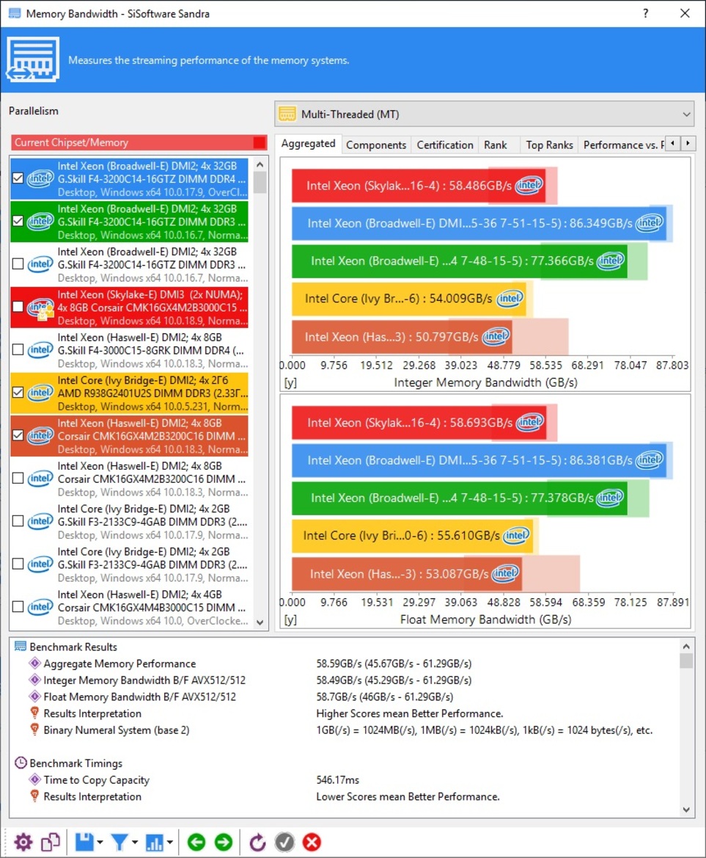Click the green 77.366GB/s Broadwell-E bar
Screen dimensions: 706x858
point(459,261)
